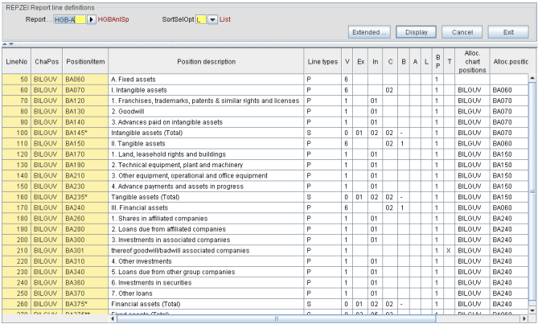Screen dimensions: 538x324
Task: Click position item BA235* cell
Action: coord(85,197)
